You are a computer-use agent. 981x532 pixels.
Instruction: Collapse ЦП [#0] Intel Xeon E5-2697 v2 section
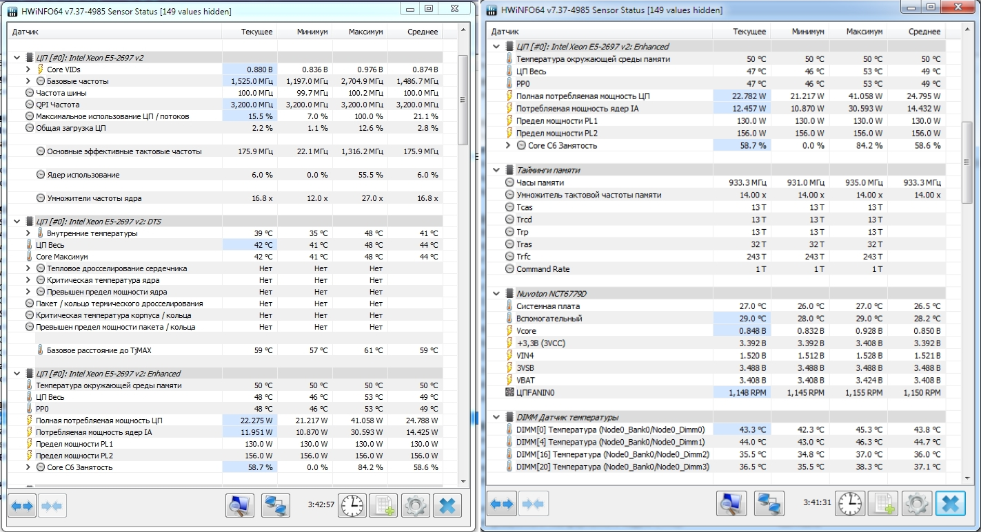click(x=17, y=58)
